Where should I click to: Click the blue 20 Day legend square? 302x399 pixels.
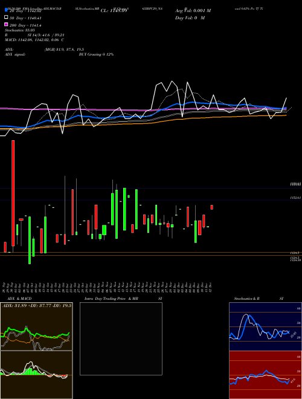click(6, 10)
